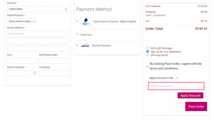Viewport: 214px width, 120px height.
Task: Click the Payment Method heading
Action: [94, 9]
